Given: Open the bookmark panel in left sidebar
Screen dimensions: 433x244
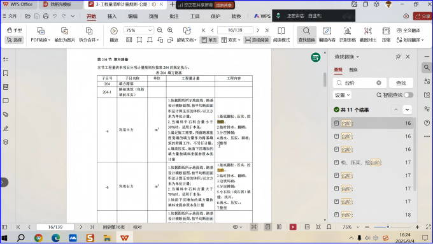Looking at the screenshot, I should point(6,73).
